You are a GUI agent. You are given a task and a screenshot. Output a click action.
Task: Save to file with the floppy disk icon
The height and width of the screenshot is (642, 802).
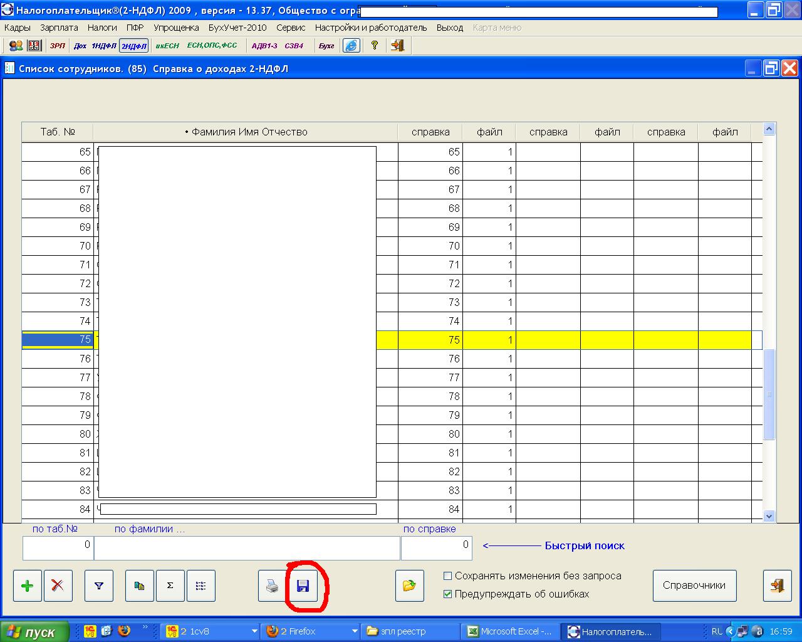(x=303, y=586)
